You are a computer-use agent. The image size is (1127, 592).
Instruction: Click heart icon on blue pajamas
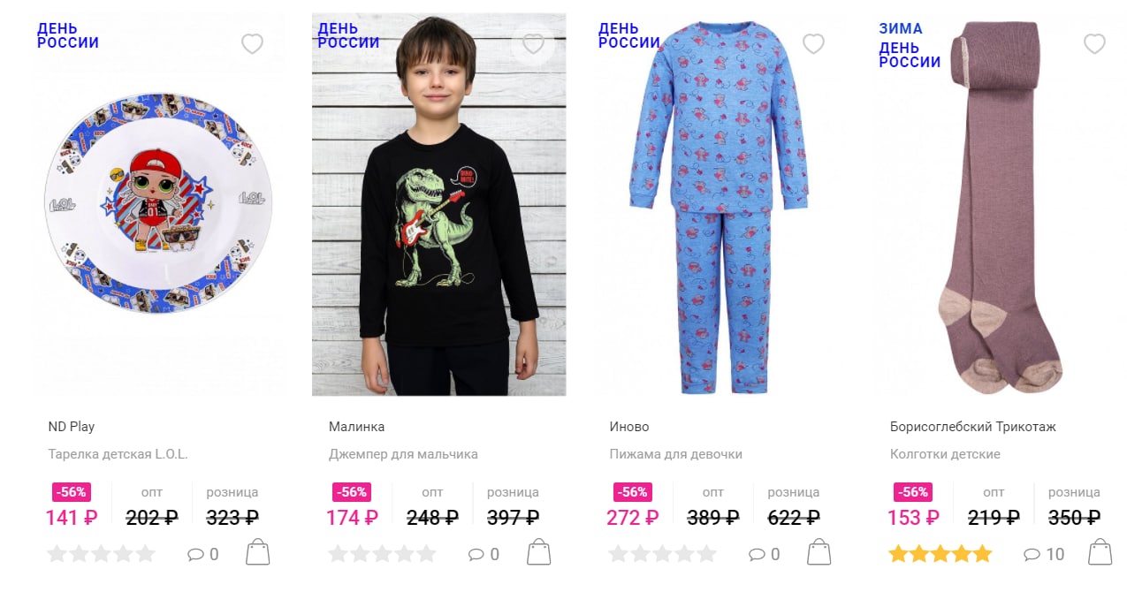(x=813, y=43)
